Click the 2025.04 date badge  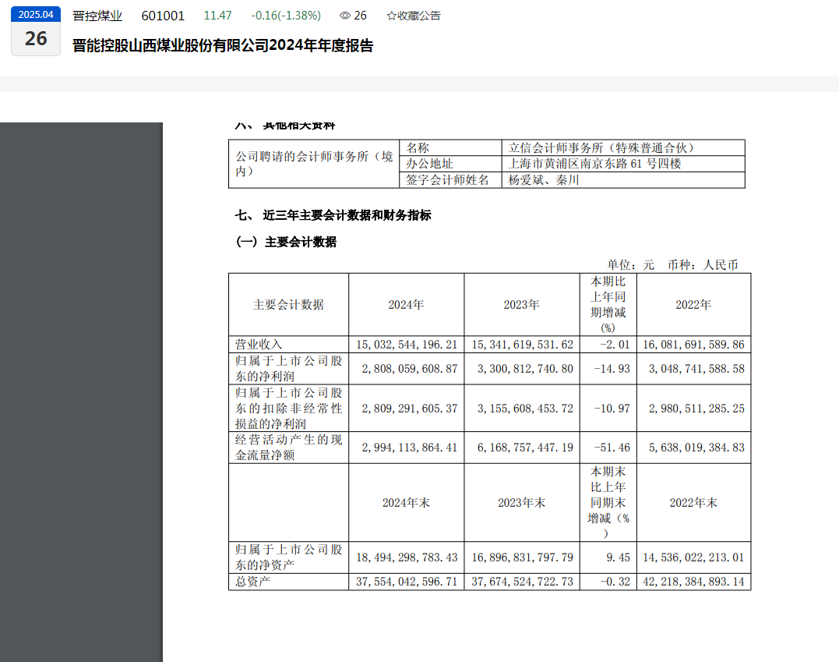(x=36, y=14)
